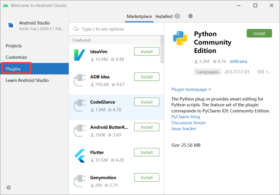Select the IdeaVim plugin name
This screenshot has width=280, height=195.
[x=99, y=52]
